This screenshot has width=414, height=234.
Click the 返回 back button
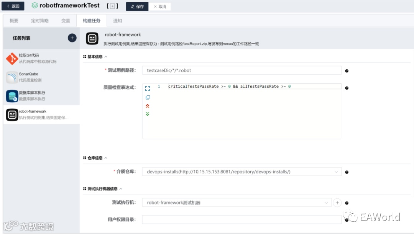tap(13, 6)
